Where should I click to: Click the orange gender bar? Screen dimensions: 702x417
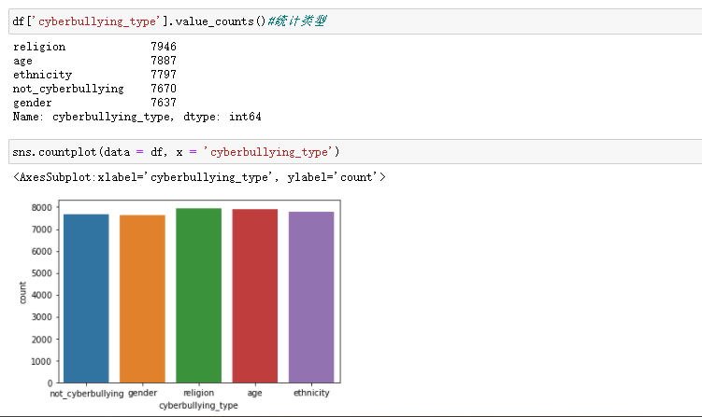coord(142,299)
